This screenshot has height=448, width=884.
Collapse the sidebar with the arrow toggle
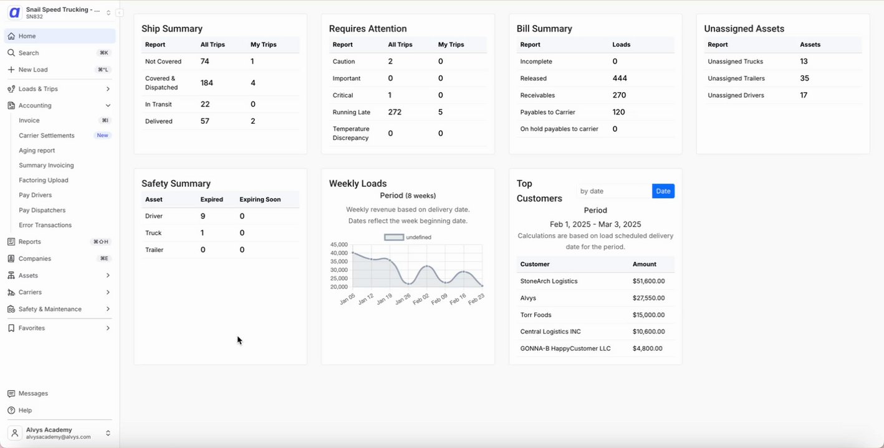pyautogui.click(x=119, y=13)
